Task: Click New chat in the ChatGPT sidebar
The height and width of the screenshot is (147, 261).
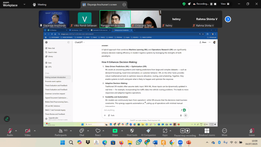Action: pos(50,48)
